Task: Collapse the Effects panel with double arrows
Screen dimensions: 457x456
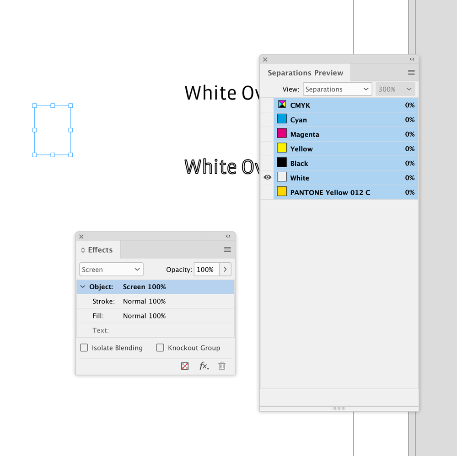Action: pyautogui.click(x=228, y=236)
